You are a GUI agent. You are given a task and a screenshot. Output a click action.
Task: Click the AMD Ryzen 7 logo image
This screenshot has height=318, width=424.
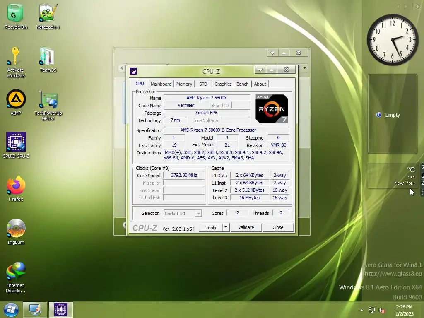pyautogui.click(x=272, y=109)
